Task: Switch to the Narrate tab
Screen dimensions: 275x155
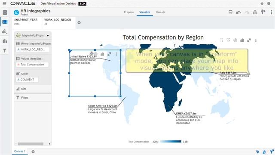Action: 160,12
